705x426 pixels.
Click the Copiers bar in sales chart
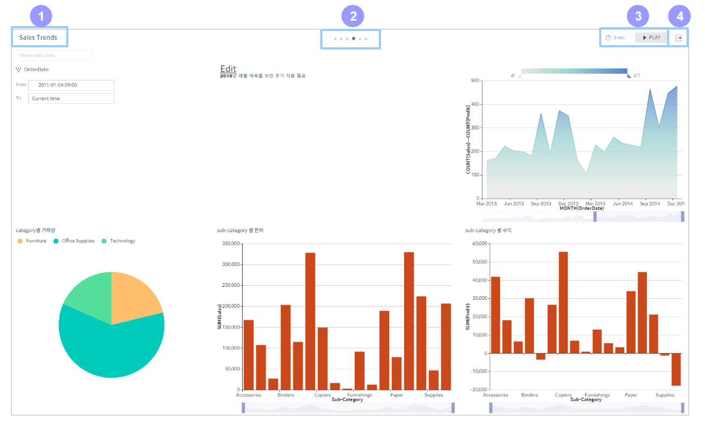pyautogui.click(x=322, y=359)
